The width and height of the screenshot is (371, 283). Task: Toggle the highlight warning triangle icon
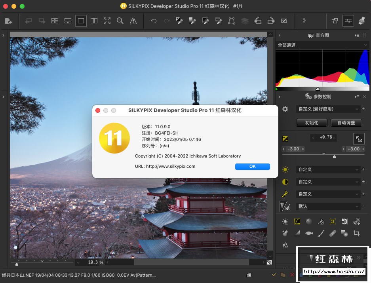click(x=133, y=21)
